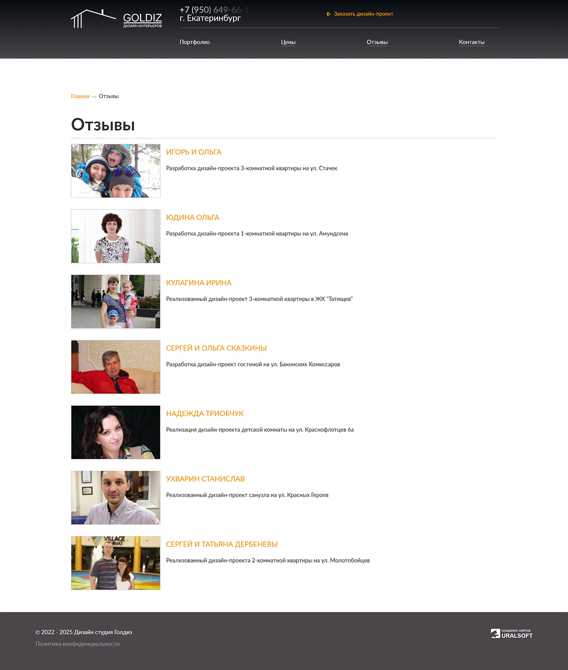This screenshot has height=670, width=568.
Task: Click the Главная breadcrumb link
Action: [80, 96]
